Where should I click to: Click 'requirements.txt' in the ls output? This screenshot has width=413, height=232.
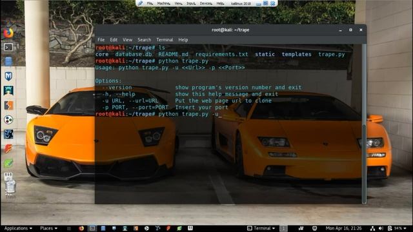[x=222, y=54]
